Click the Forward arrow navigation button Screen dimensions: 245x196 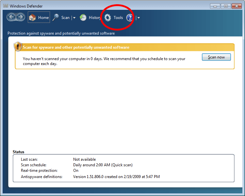pos(21,17)
